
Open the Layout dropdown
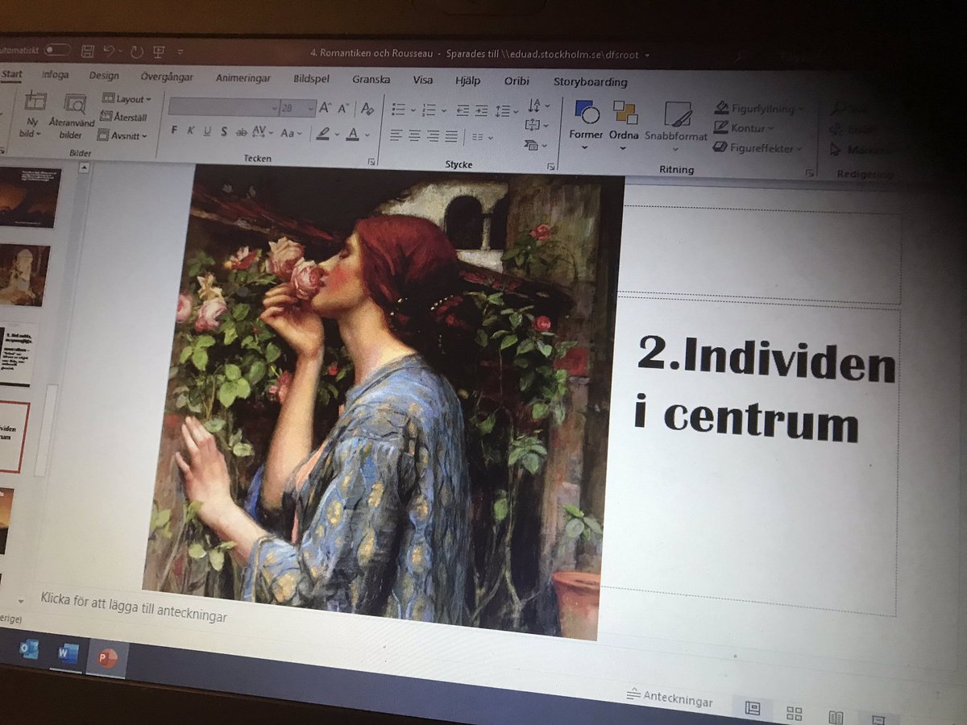pos(127,98)
